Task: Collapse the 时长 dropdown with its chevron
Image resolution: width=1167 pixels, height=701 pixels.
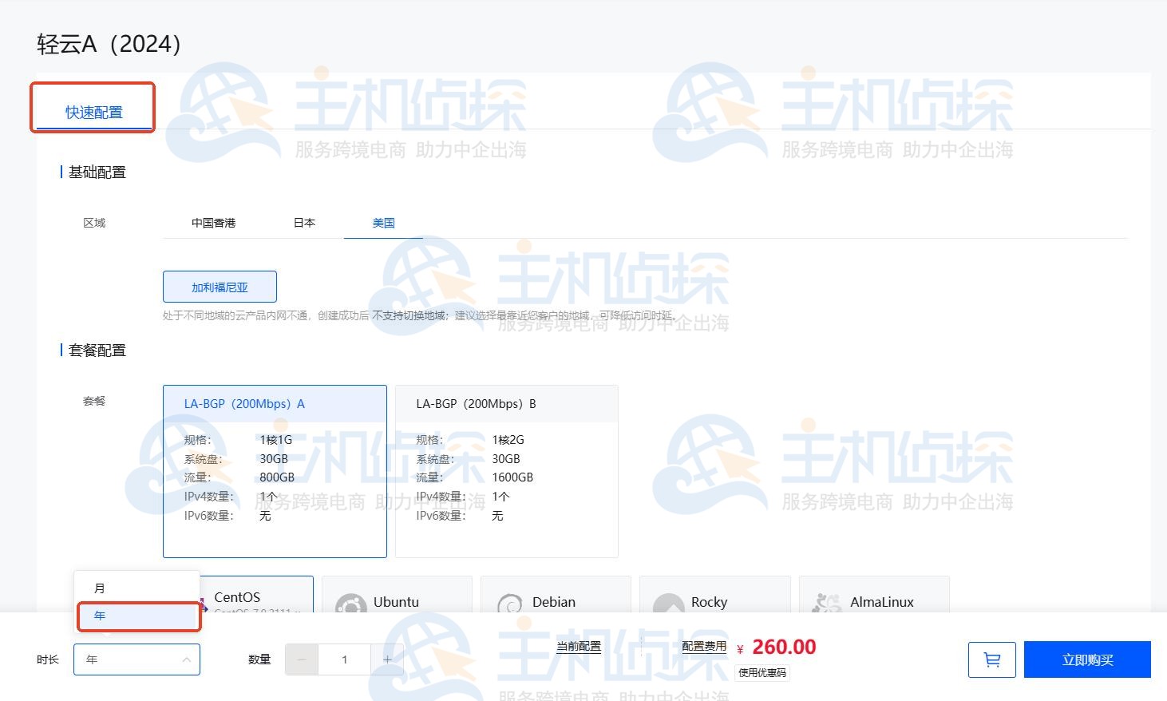Action: (186, 659)
